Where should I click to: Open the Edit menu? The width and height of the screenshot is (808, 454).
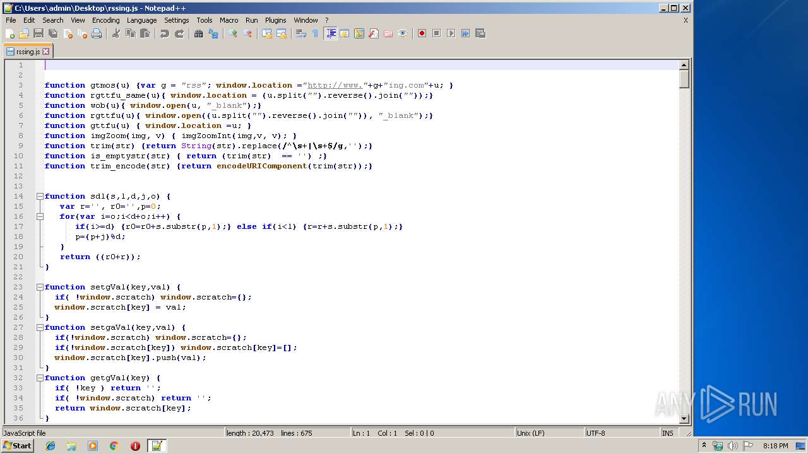point(29,20)
